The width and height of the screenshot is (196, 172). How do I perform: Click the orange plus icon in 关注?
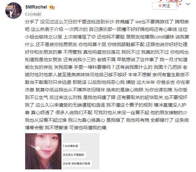[160, 6]
